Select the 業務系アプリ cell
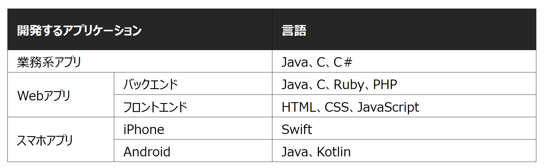Image resolution: width=545 pixels, height=168 pixels. (x=140, y=61)
